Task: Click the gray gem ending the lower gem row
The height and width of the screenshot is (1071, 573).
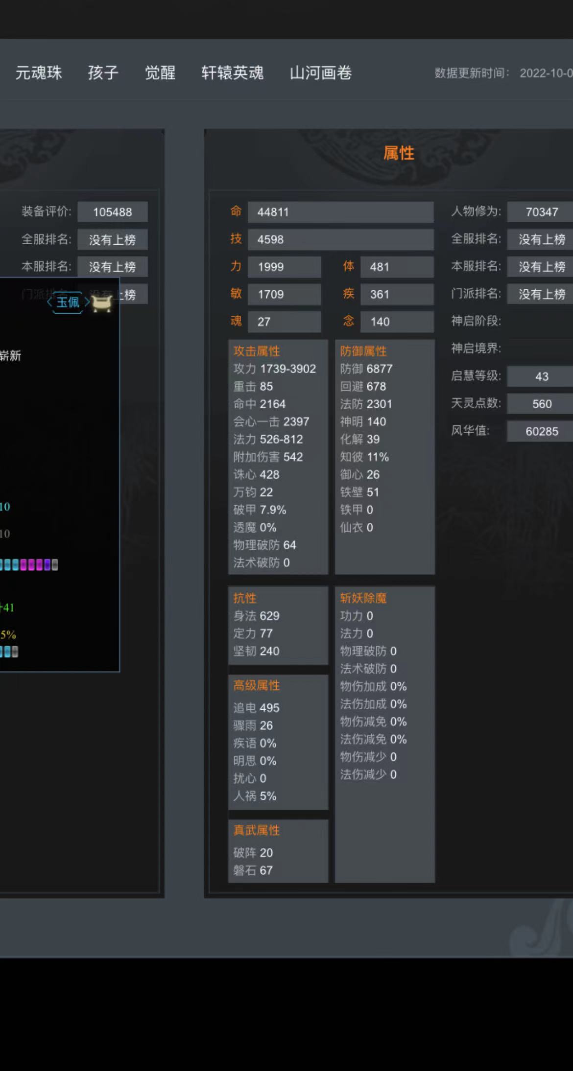Action: pyautogui.click(x=15, y=652)
